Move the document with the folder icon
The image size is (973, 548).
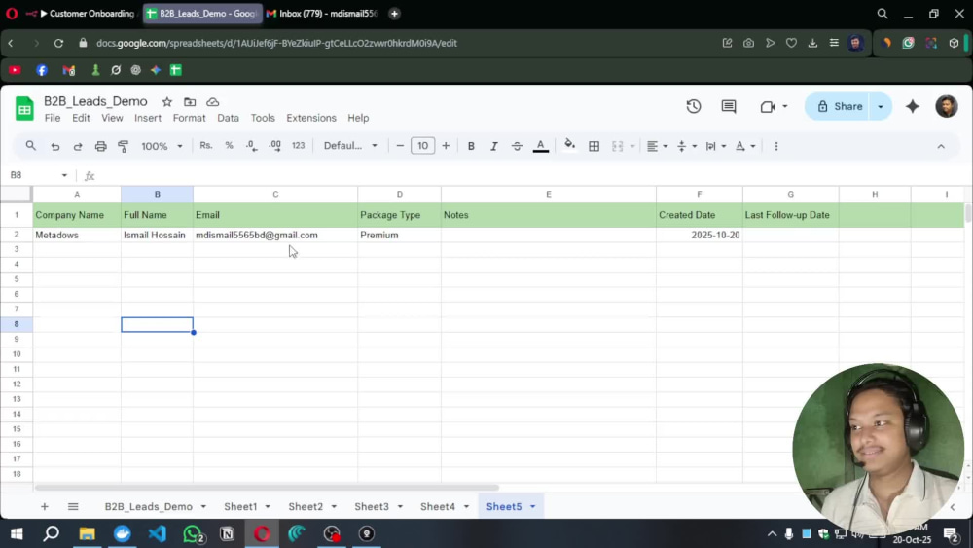[x=190, y=102]
